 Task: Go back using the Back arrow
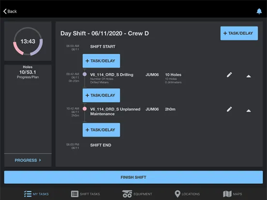pos(10,12)
